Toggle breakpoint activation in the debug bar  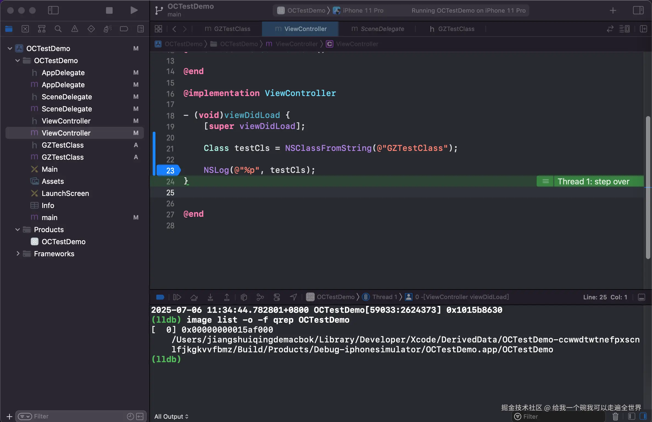tap(160, 297)
